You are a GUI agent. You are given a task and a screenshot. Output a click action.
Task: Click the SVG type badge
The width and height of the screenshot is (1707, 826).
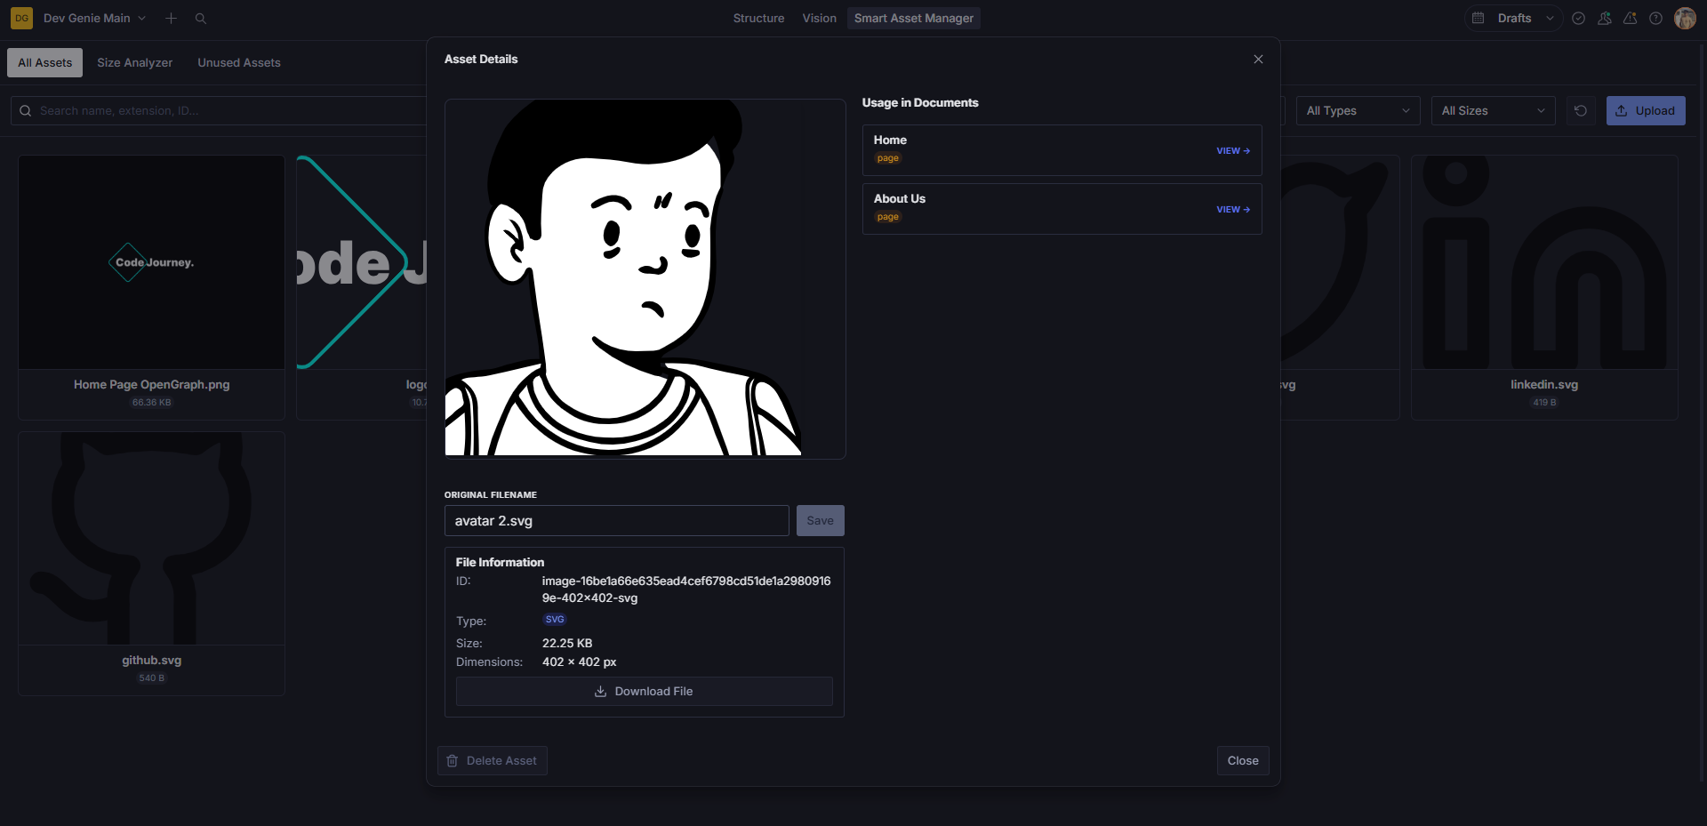point(555,619)
